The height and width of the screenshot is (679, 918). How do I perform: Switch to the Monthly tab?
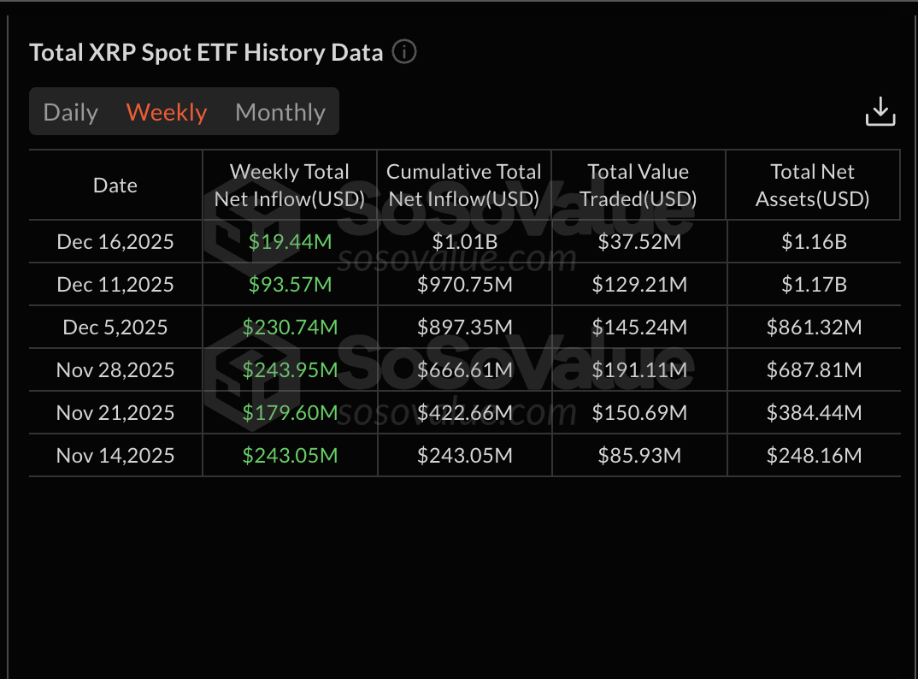280,112
